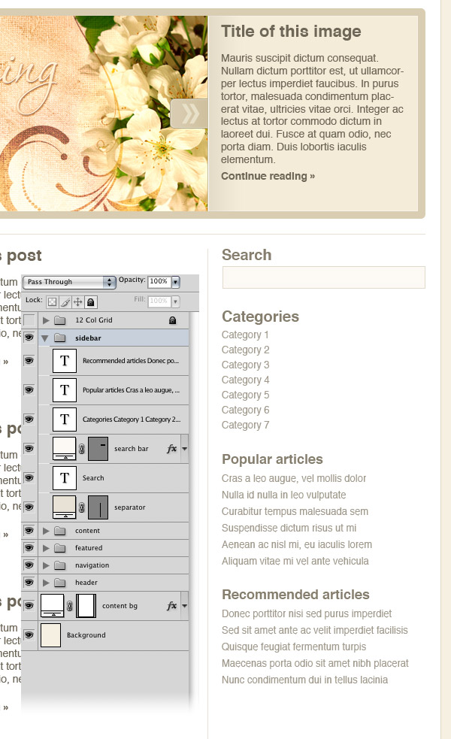
Task: Open the Category 4 link
Action: [245, 380]
